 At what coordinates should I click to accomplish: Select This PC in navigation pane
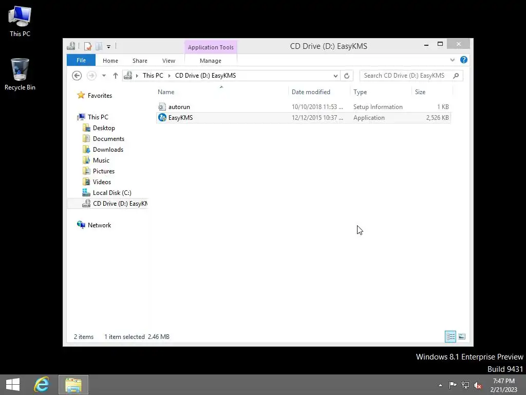pyautogui.click(x=98, y=117)
